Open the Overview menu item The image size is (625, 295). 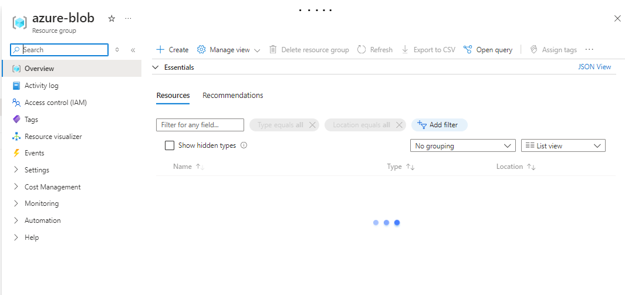72,69
